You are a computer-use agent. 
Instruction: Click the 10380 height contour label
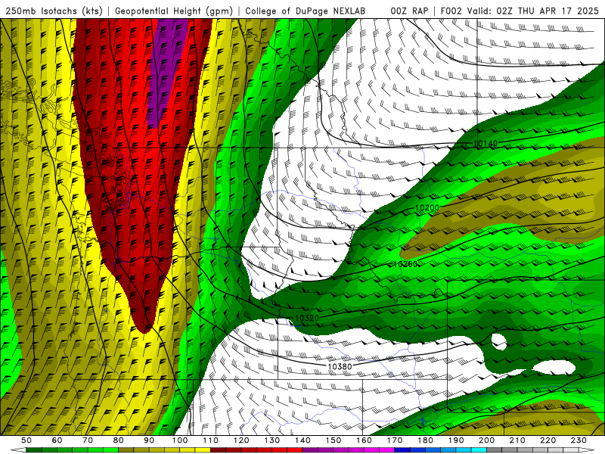click(340, 366)
